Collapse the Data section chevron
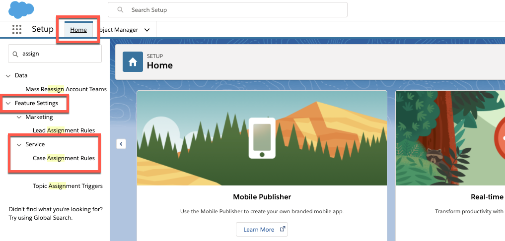505x241 pixels. pos(8,75)
